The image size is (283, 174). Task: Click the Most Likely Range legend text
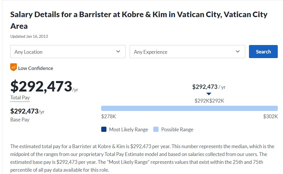pos(129,130)
